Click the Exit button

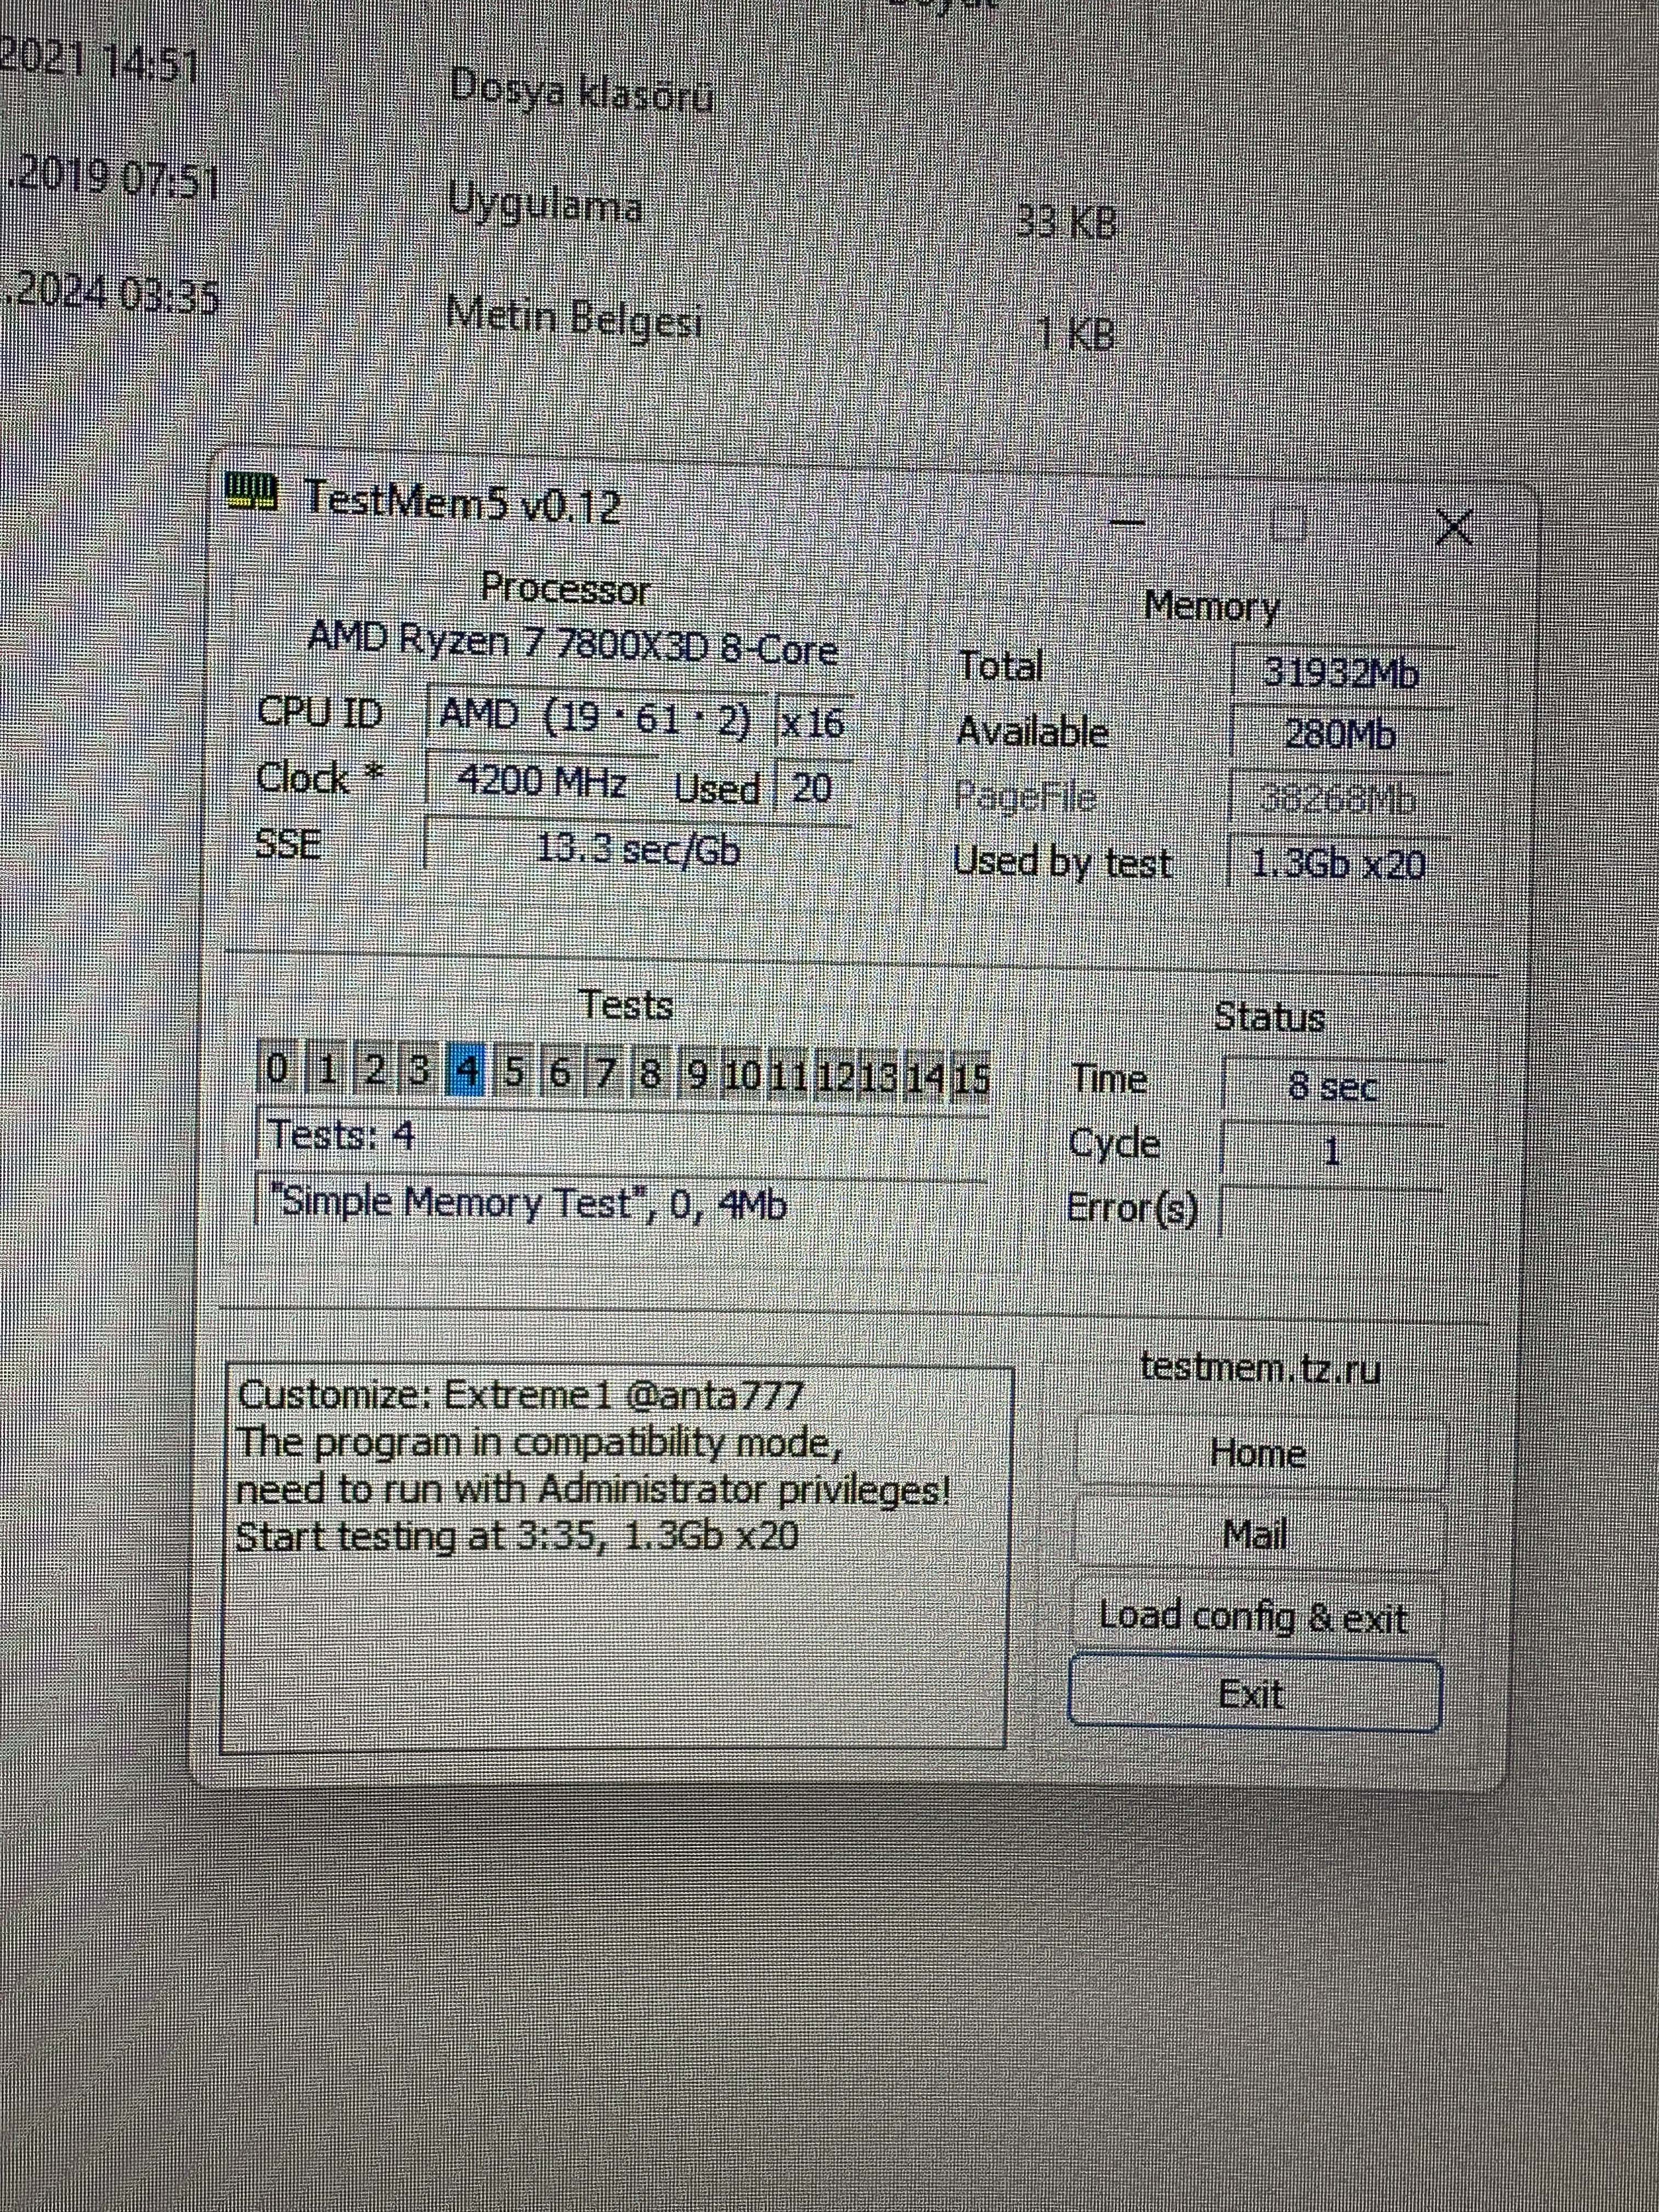point(1254,1694)
